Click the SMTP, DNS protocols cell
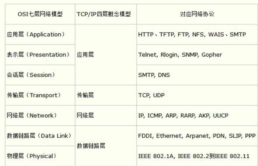The image size is (258, 166). coord(154,75)
